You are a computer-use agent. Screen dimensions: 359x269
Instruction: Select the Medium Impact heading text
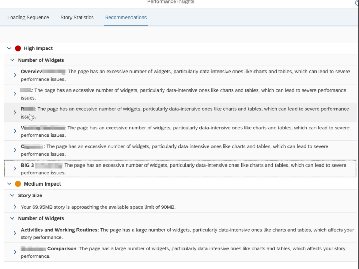[42, 184]
